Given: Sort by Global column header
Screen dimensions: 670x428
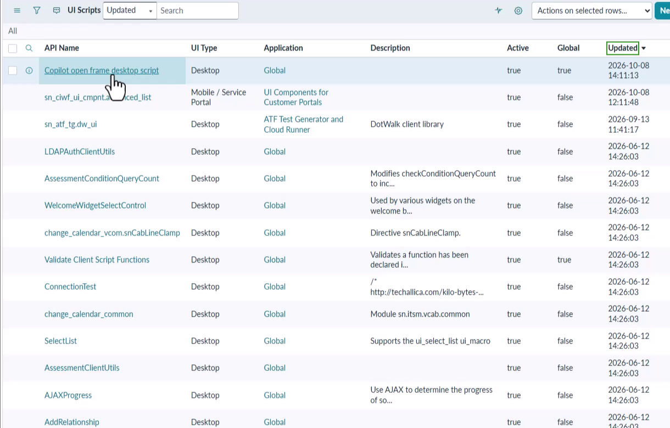Looking at the screenshot, I should click(x=568, y=48).
